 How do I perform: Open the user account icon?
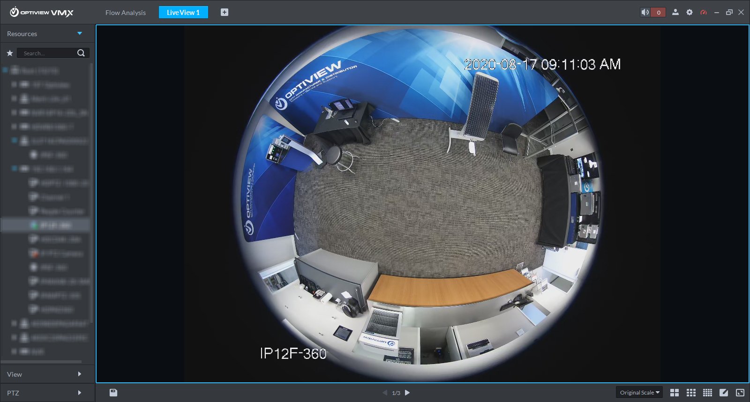(675, 12)
